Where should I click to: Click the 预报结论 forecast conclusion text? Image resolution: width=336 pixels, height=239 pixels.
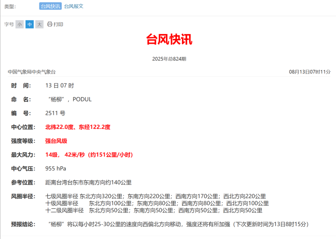point(179,224)
